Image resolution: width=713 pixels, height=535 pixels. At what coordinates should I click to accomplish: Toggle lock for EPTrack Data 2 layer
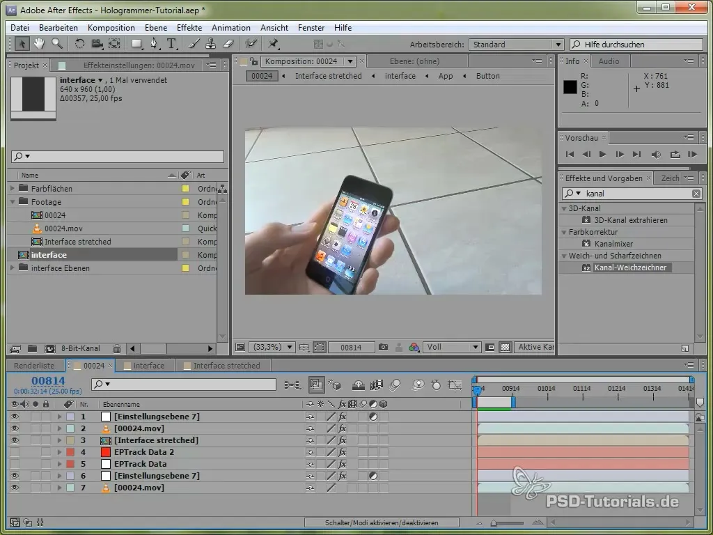(45, 451)
